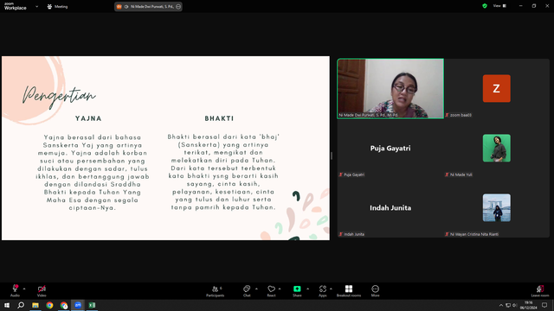Screen dimensions: 554x311
Task: Click the small 'Indah Junita' name label
Action: point(354,234)
